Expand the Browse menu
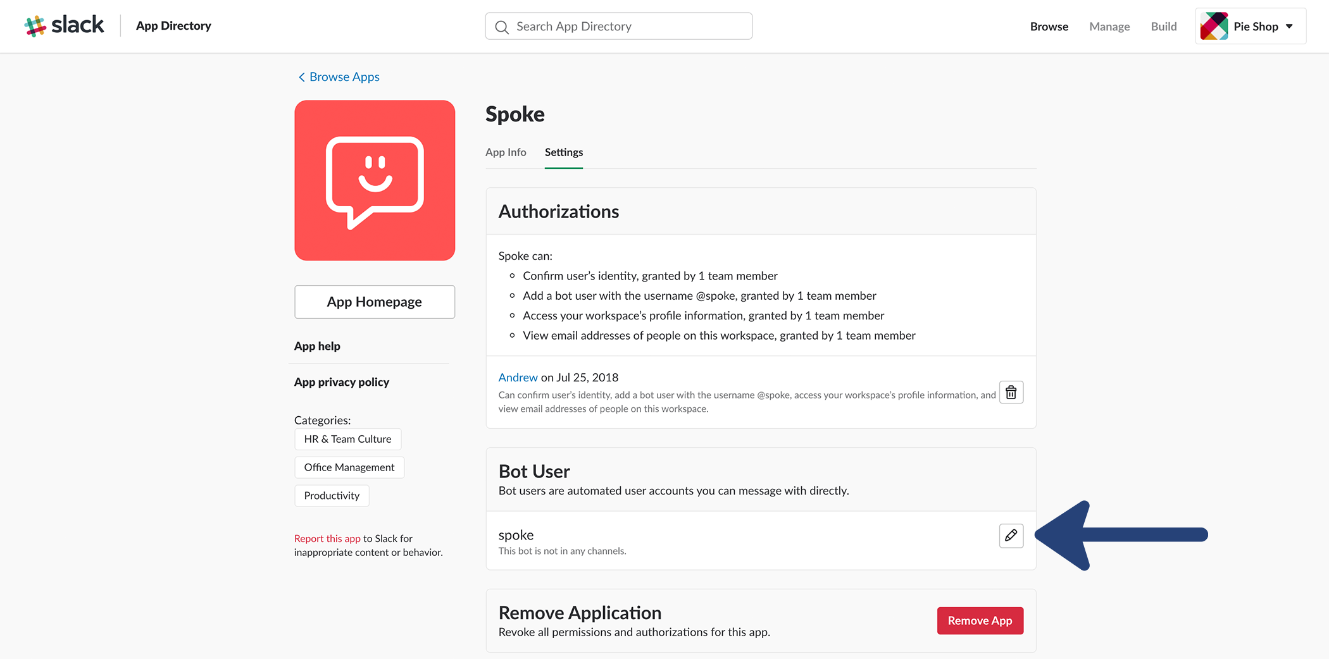This screenshot has width=1329, height=659. click(1049, 27)
